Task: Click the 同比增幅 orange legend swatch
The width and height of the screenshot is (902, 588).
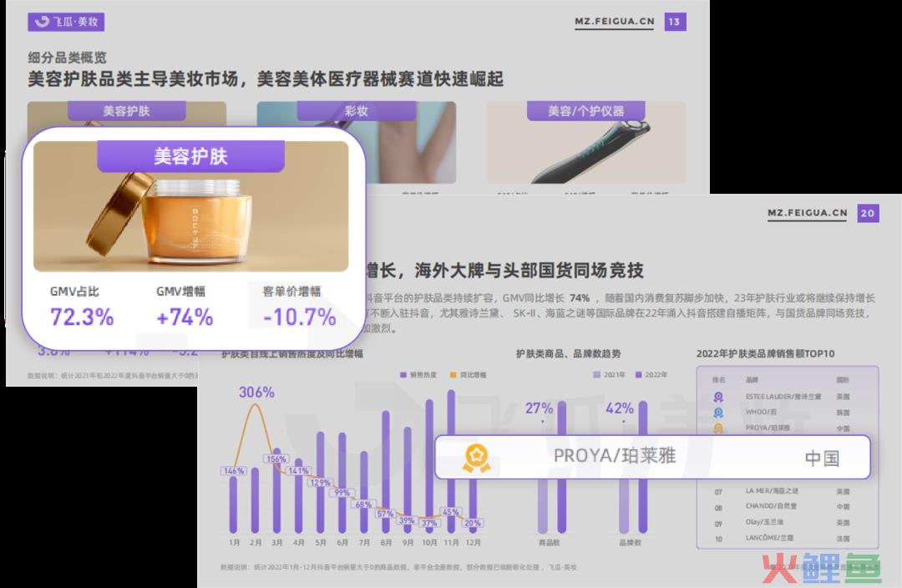Action: [454, 375]
